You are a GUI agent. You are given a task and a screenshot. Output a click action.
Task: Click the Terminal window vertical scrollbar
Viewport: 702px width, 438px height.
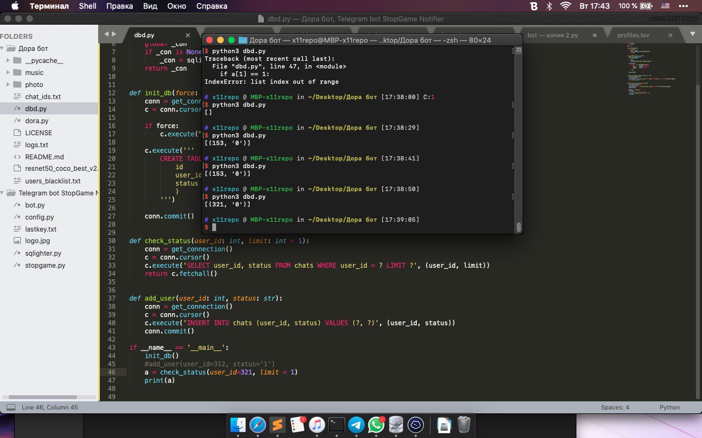(518, 226)
